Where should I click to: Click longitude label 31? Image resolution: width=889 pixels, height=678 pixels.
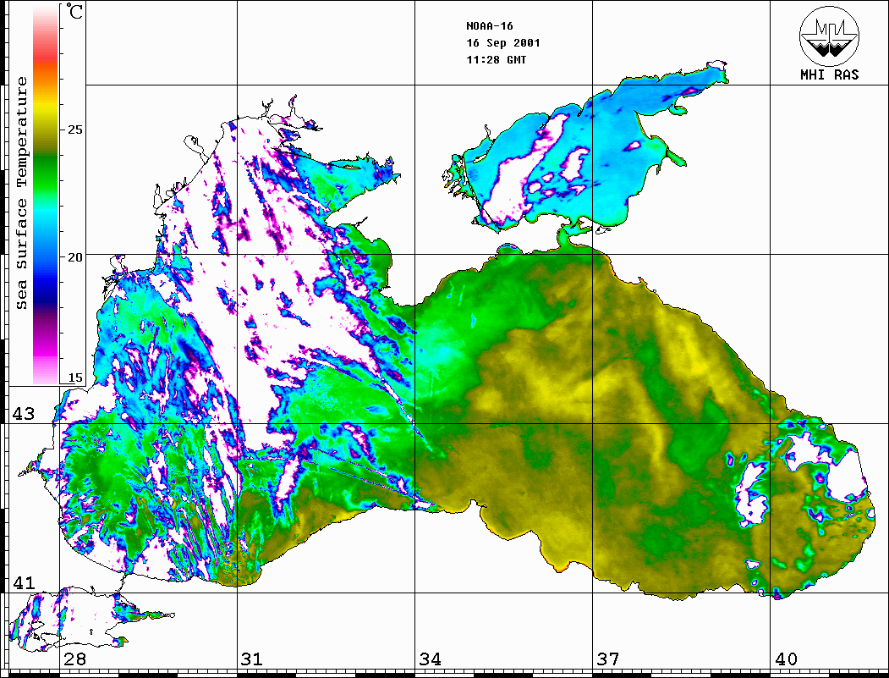coord(252,659)
